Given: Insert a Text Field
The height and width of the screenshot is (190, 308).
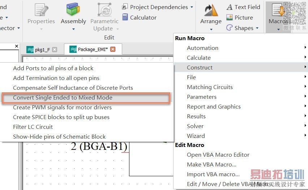Looking at the screenshot, I should (243, 7).
